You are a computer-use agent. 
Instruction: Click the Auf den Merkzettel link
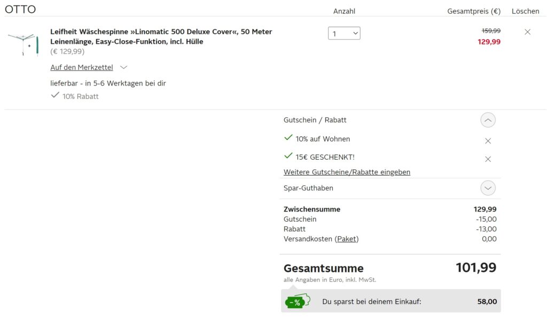point(82,67)
